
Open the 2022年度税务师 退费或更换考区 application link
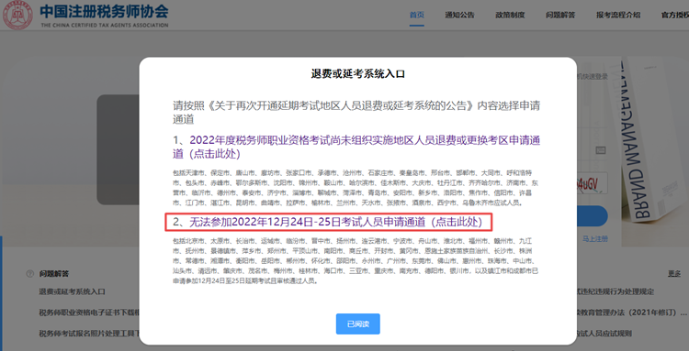point(356,147)
